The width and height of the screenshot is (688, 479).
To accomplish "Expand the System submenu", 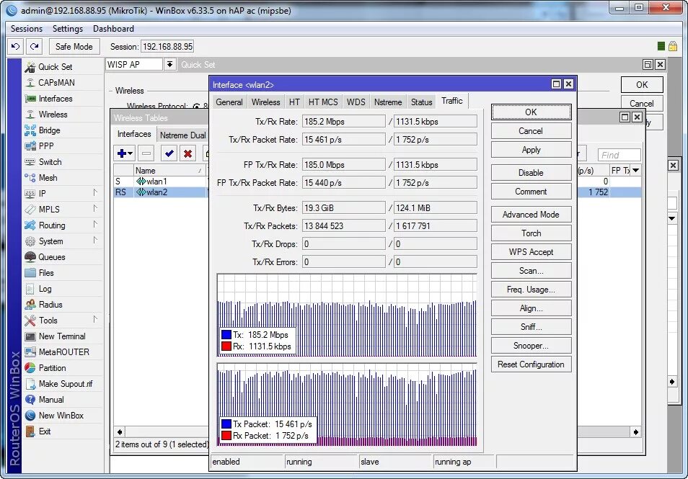I will (95, 240).
